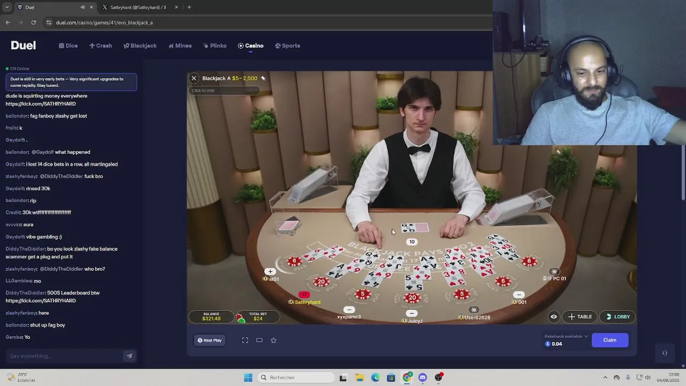Open Microsoft Store from the taskbar
This screenshot has height=386, width=686.
391,377
